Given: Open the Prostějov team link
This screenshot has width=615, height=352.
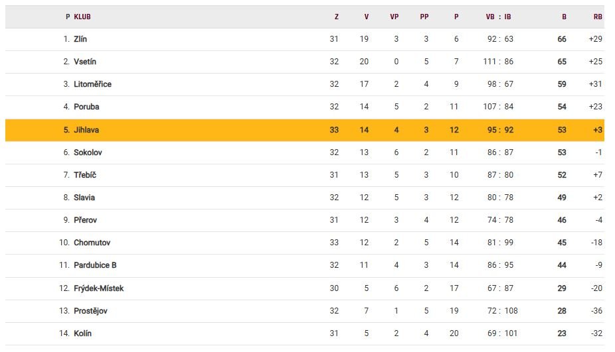Looking at the screenshot, I should coord(90,311).
